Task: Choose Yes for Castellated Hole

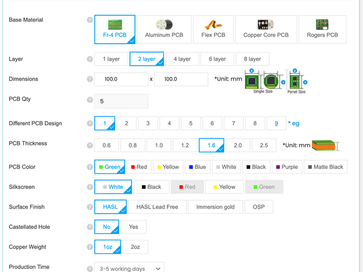Action: pyautogui.click(x=133, y=227)
